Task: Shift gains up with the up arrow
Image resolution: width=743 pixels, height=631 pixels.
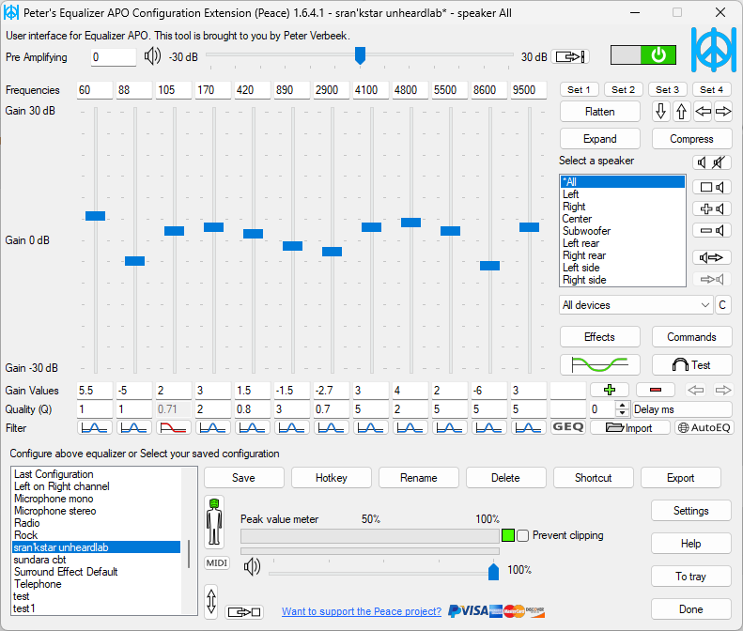Action: [681, 112]
